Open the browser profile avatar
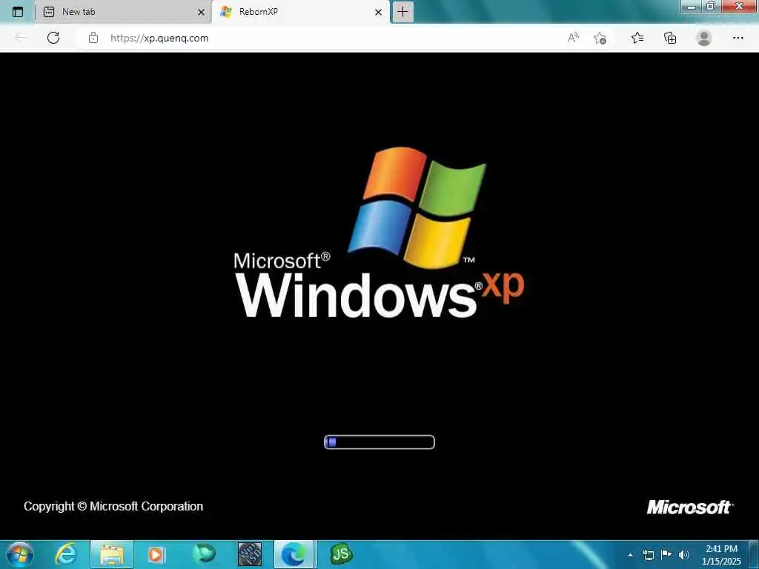The image size is (759, 569). coord(704,39)
